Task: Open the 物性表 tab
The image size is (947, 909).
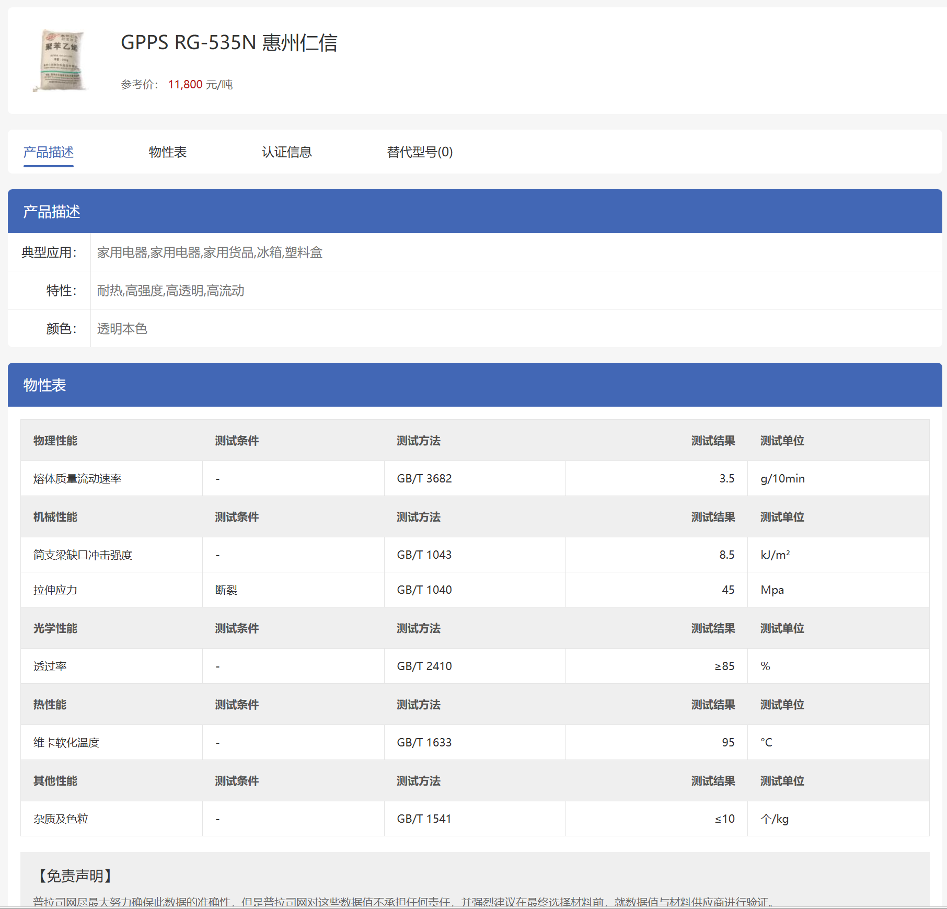Action: [168, 152]
